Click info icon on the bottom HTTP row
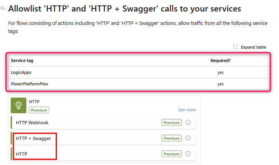Screen dimensions: 279x165 pos(188,154)
